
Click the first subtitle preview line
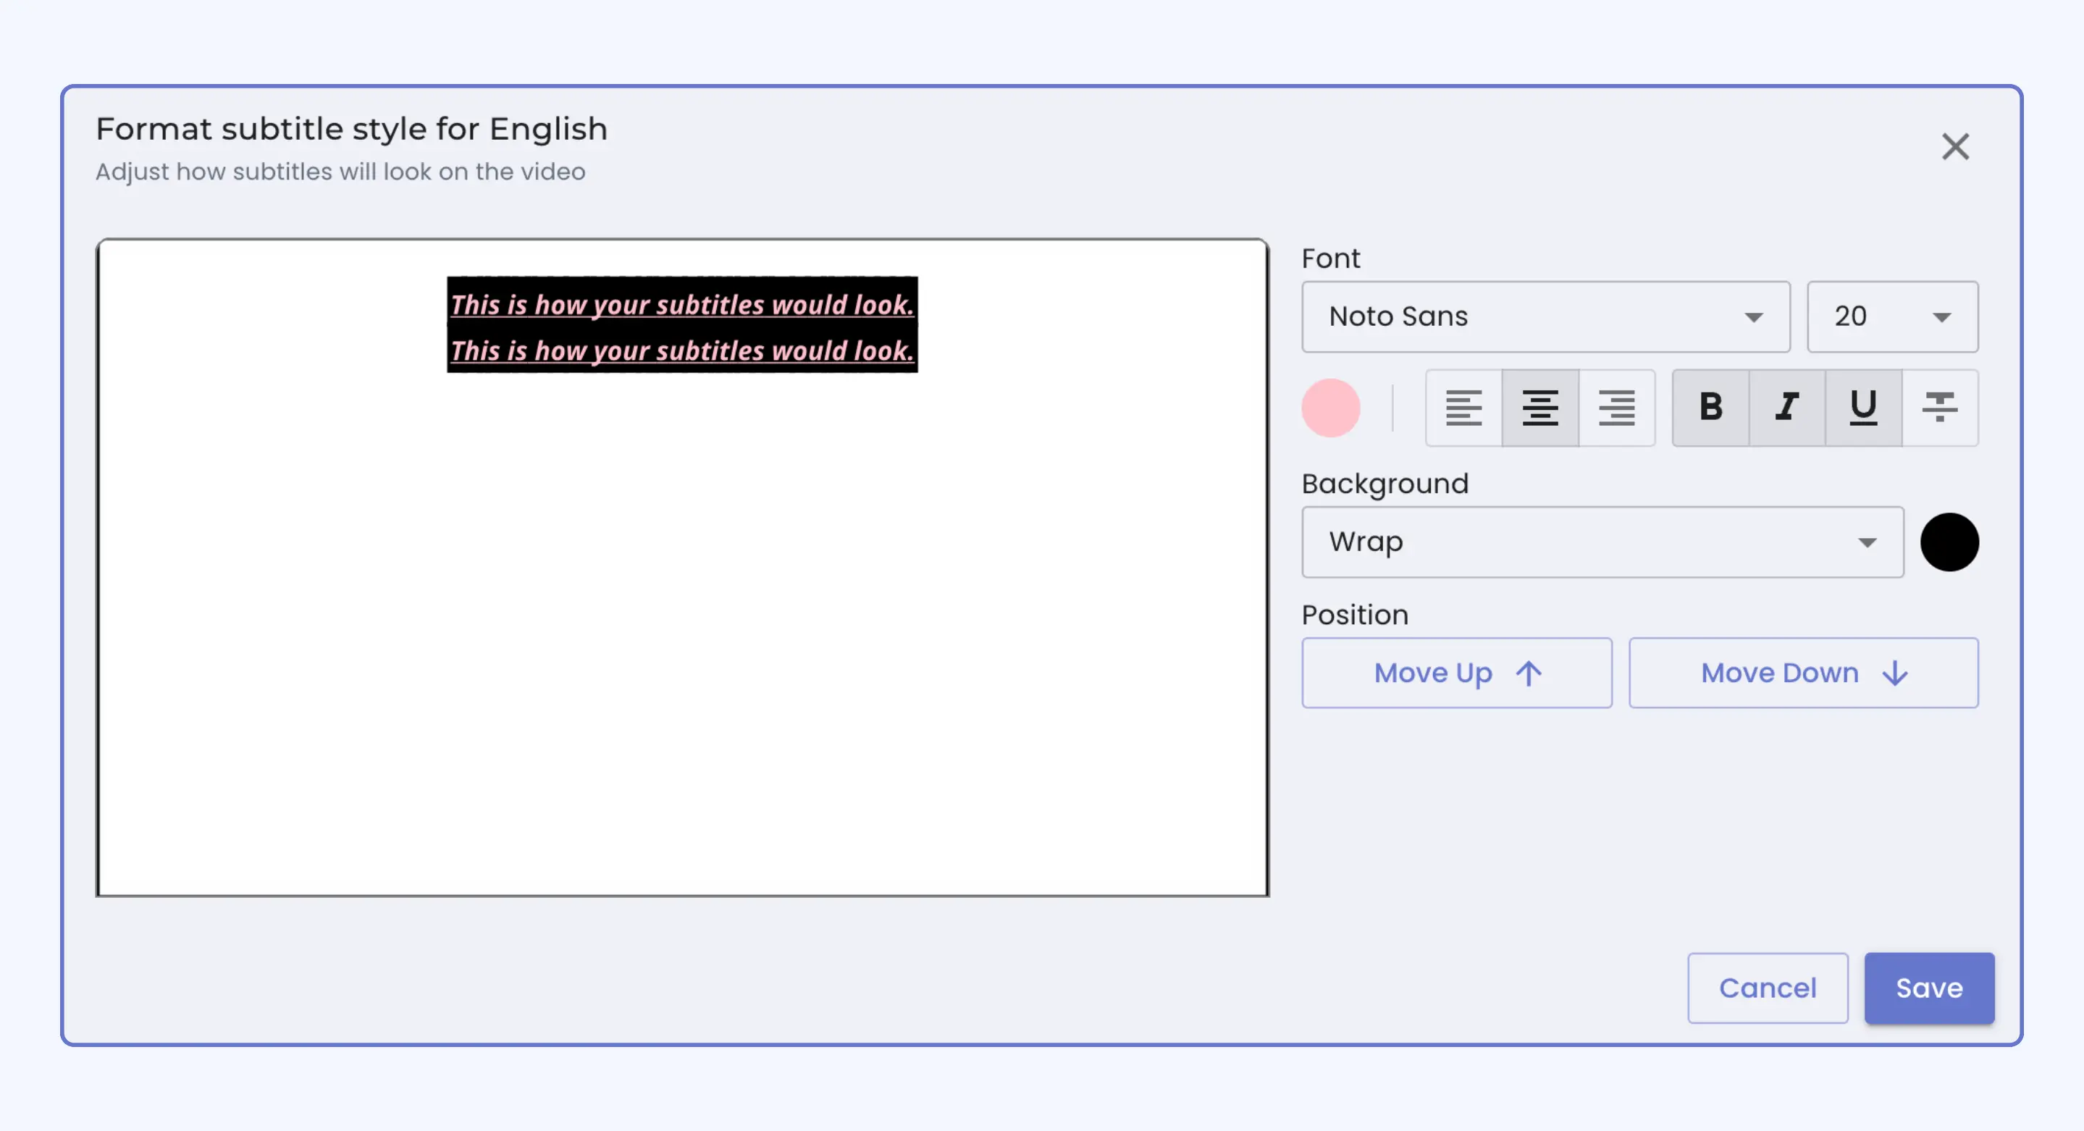[682, 304]
